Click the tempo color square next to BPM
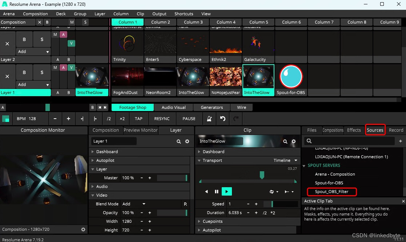This screenshot has width=406, height=242. [6, 119]
